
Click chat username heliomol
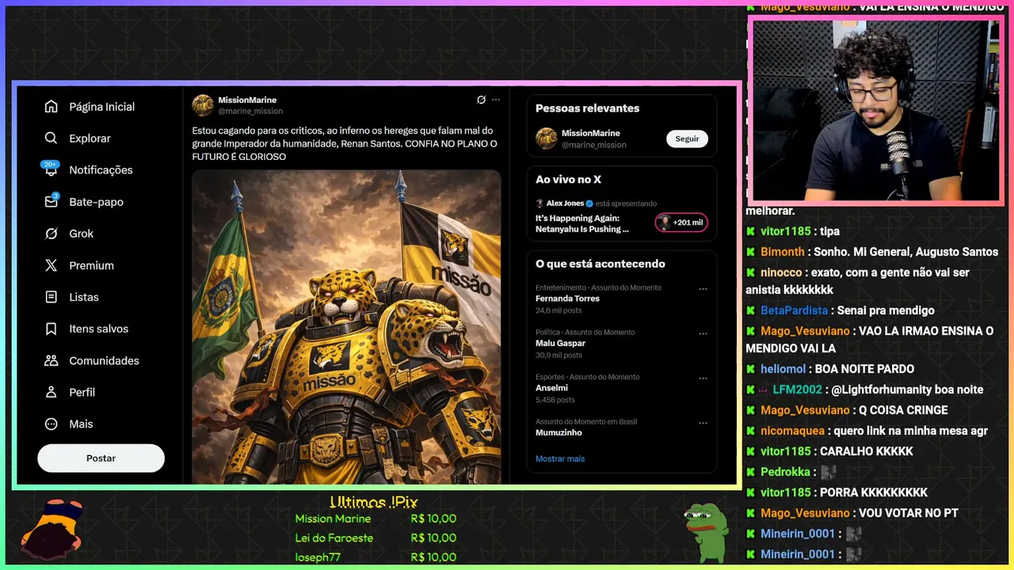783,369
